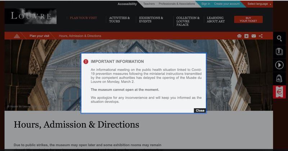The height and width of the screenshot is (151, 288).
Task: Click 'The museum cannot open at the moment.' text
Action: tap(125, 90)
